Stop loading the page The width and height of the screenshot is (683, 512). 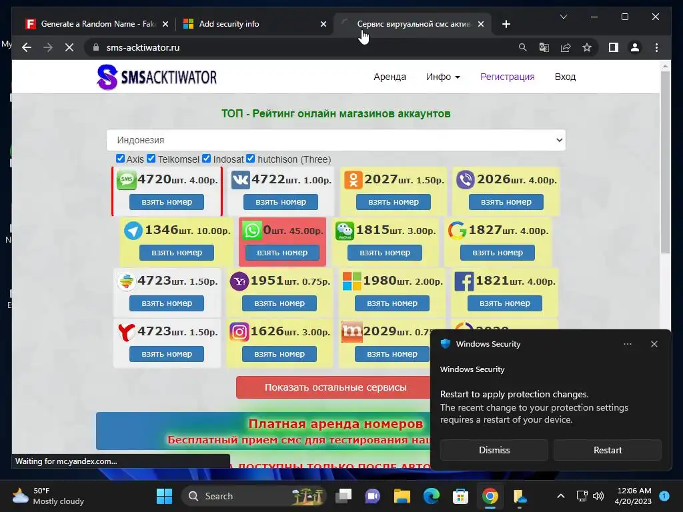coord(69,47)
